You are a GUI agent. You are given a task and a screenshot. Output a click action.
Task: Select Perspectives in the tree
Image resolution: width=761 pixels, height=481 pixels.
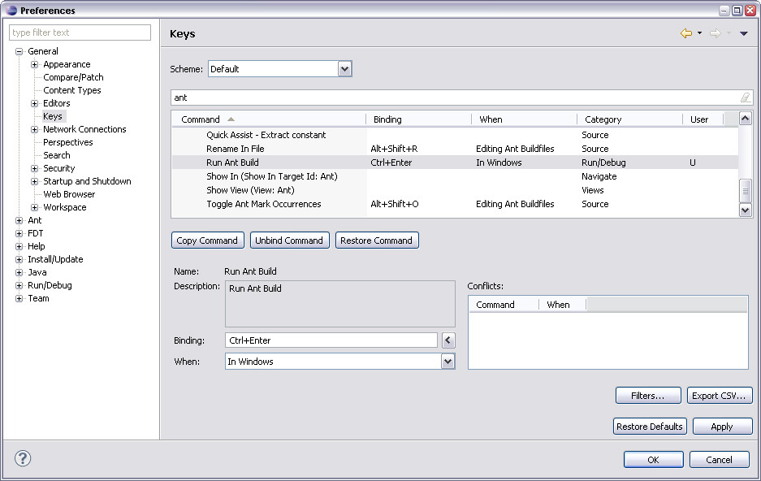tap(68, 142)
